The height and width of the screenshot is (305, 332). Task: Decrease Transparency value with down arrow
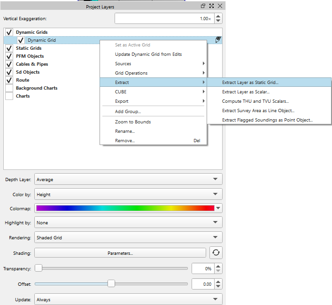click(219, 271)
